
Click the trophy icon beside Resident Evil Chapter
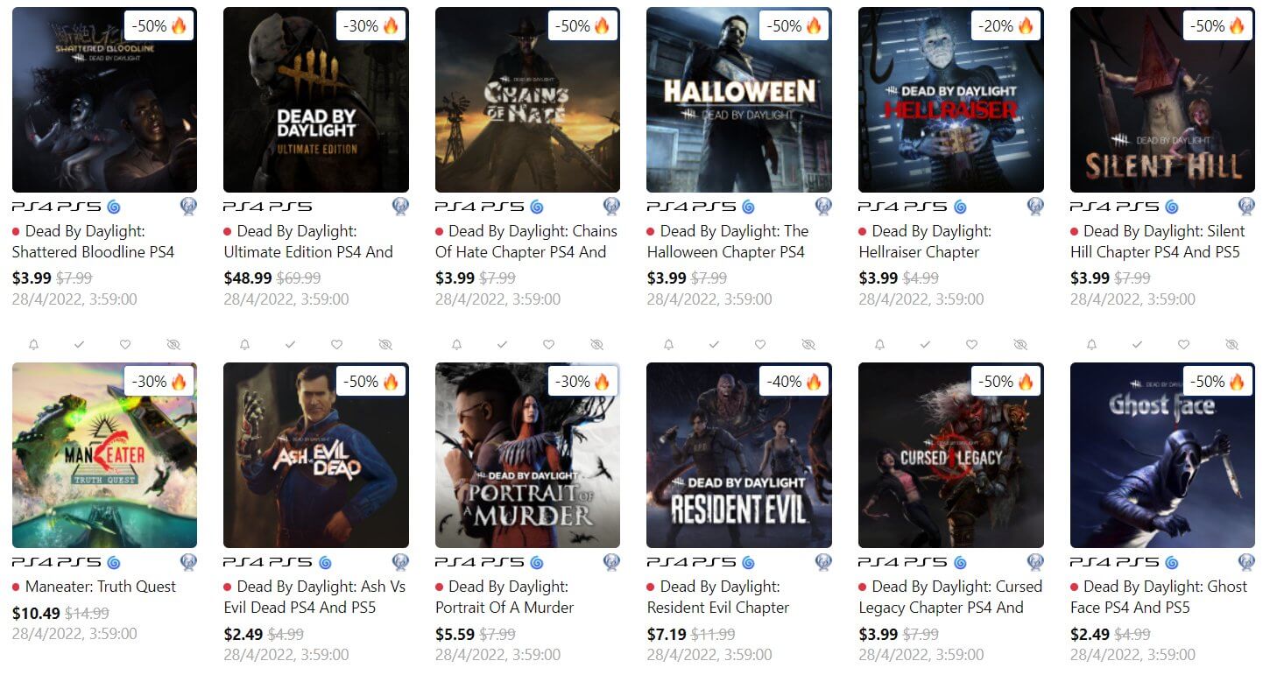pyautogui.click(x=823, y=562)
